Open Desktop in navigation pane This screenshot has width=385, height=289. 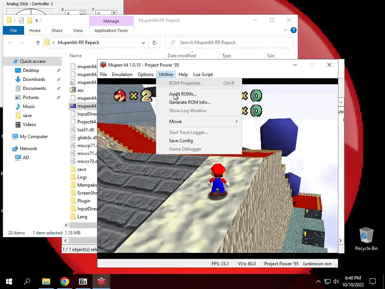coord(31,70)
